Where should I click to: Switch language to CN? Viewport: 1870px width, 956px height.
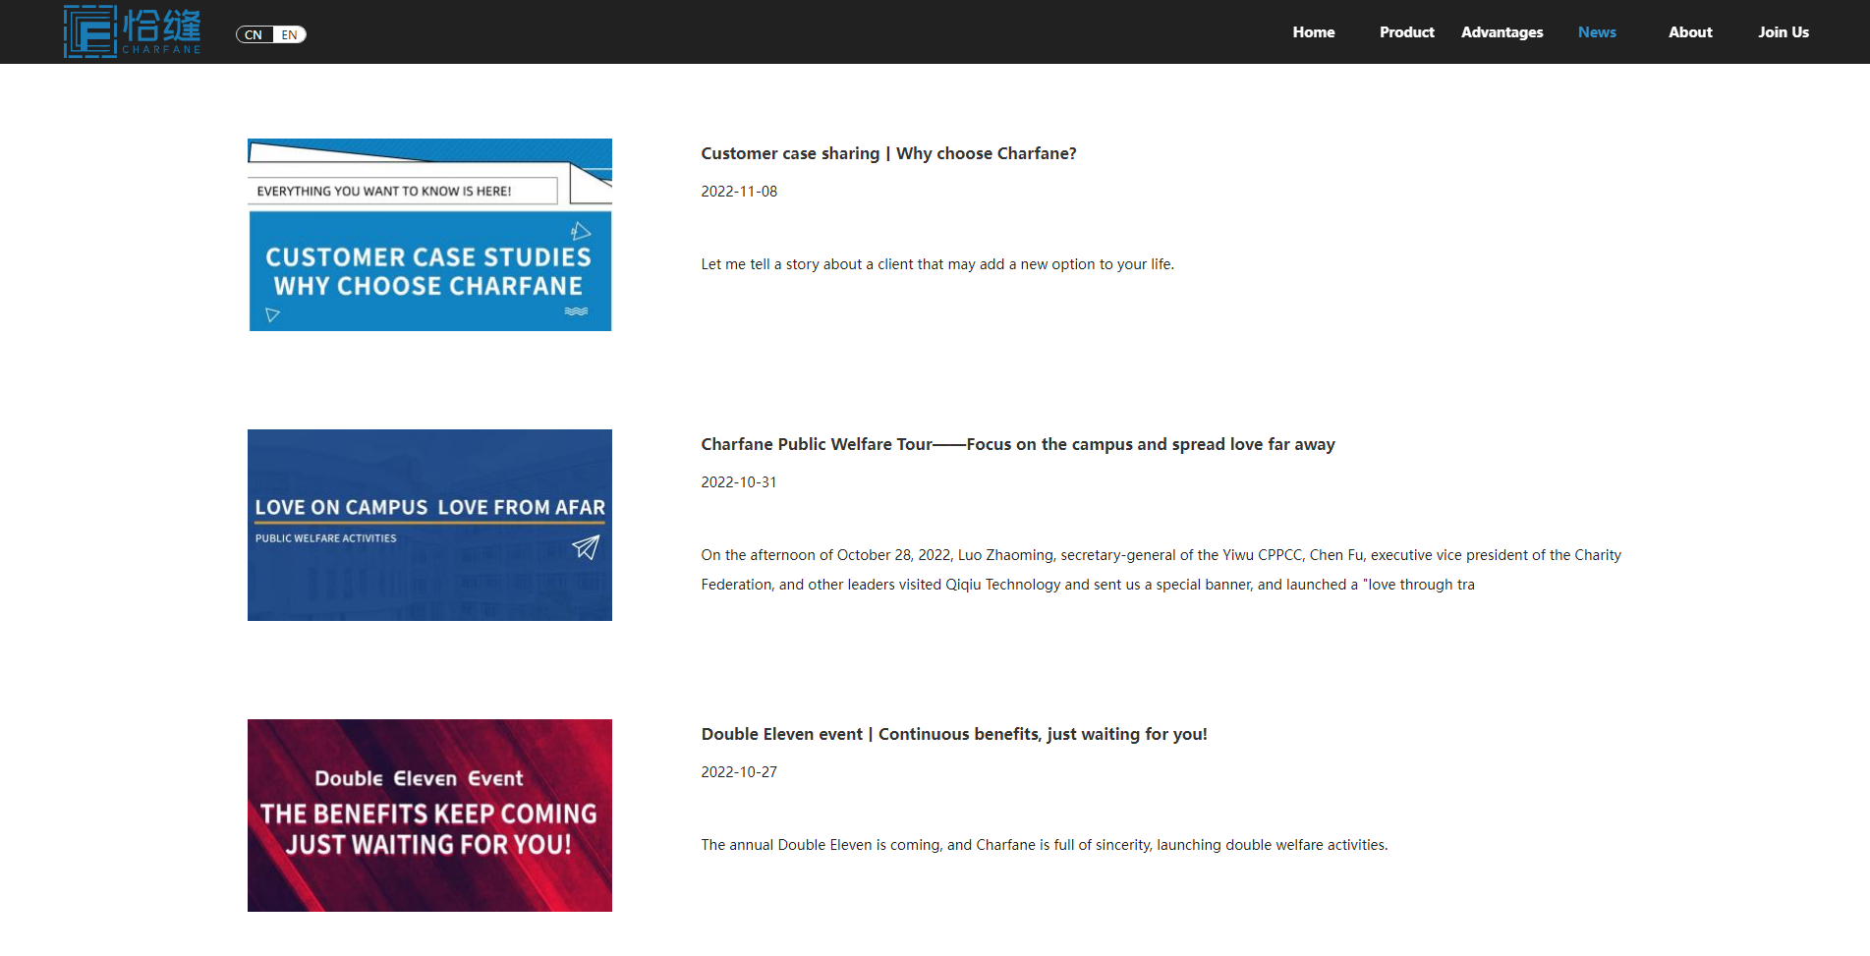[254, 34]
